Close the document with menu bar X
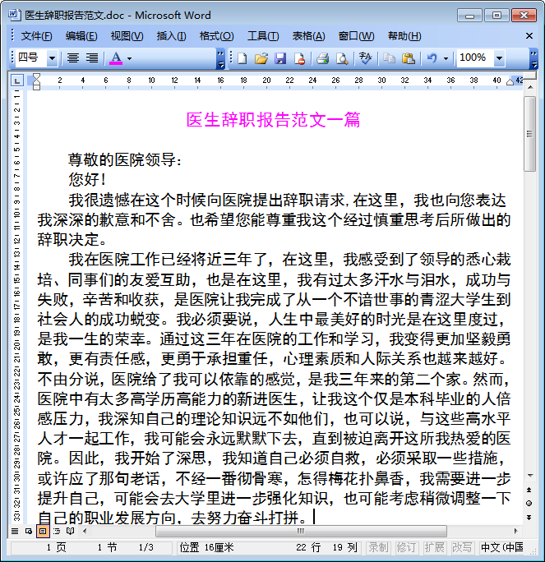The width and height of the screenshot is (545, 562). coord(529,36)
